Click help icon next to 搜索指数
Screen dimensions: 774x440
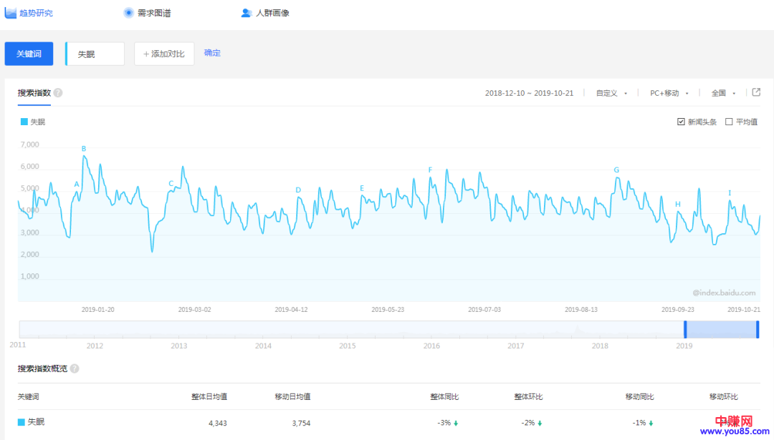[58, 93]
